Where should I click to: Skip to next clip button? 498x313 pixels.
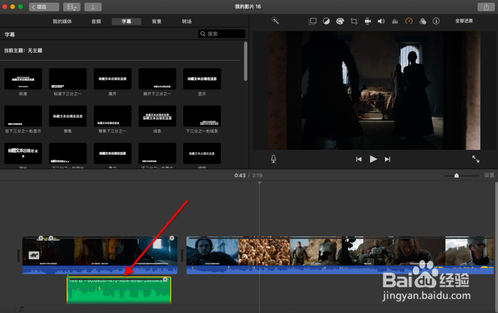[387, 159]
